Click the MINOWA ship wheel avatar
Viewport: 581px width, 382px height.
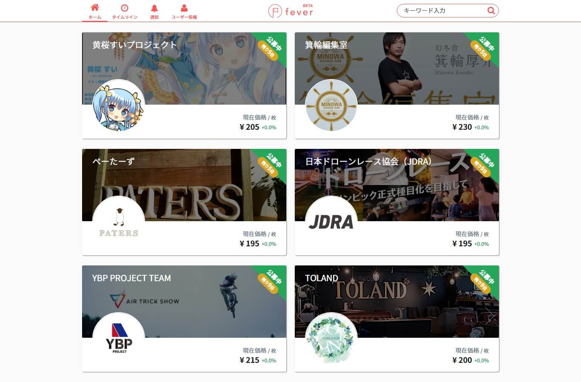[331, 105]
